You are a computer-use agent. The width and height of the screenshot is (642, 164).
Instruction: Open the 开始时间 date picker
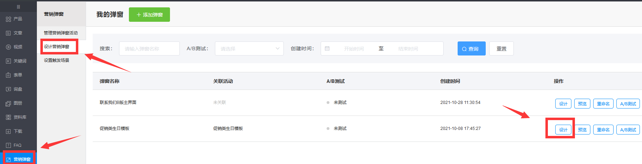(354, 49)
